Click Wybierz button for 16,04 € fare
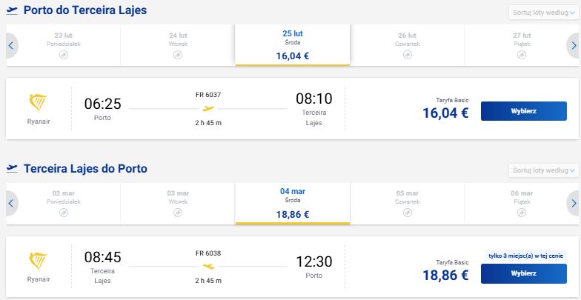 point(523,111)
